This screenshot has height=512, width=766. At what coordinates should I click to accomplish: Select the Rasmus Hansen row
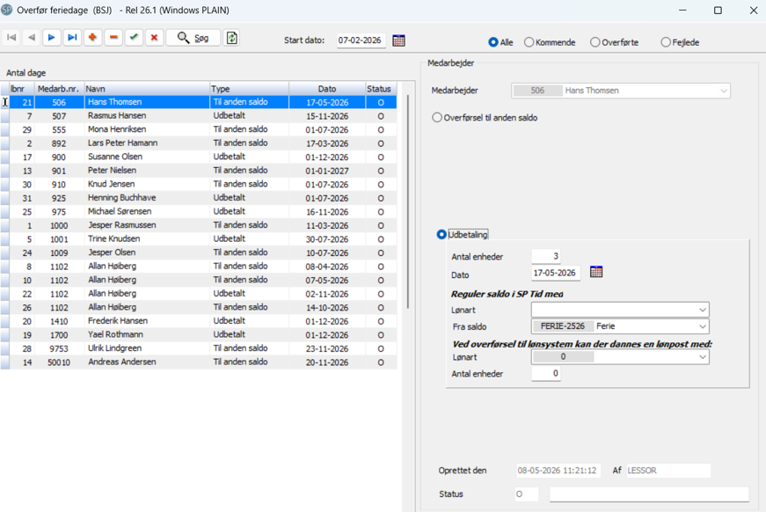pos(199,116)
